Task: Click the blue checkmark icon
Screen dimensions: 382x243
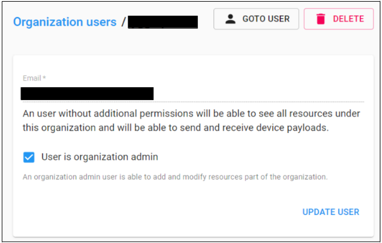Action: coord(29,157)
